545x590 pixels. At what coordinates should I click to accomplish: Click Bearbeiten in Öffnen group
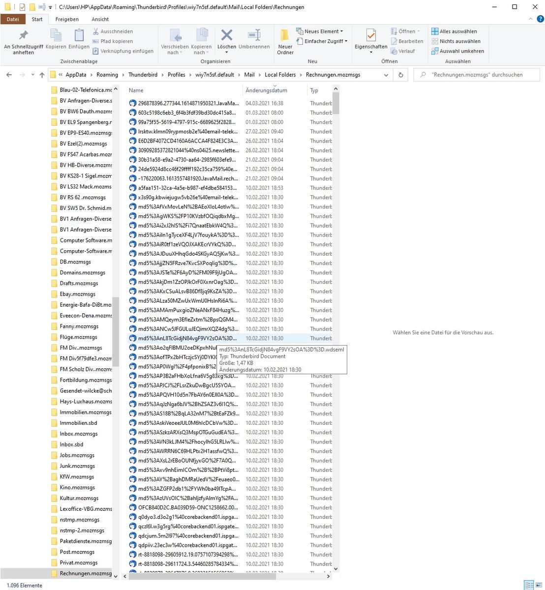407,41
